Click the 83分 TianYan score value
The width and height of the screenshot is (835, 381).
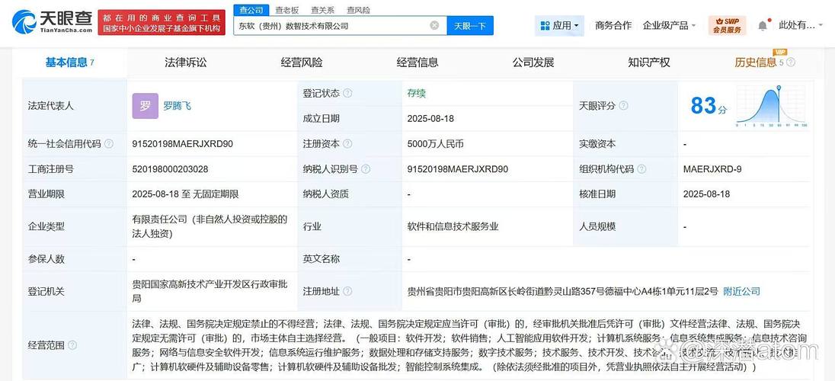tap(709, 105)
